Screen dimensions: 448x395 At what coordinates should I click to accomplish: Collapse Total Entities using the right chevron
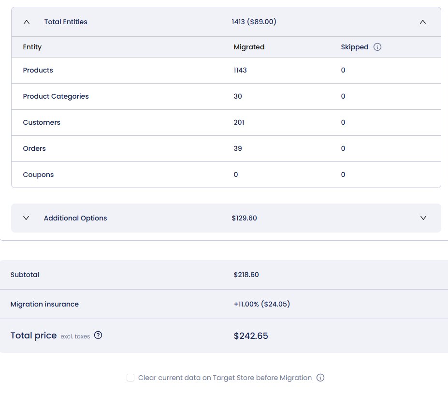(x=423, y=22)
